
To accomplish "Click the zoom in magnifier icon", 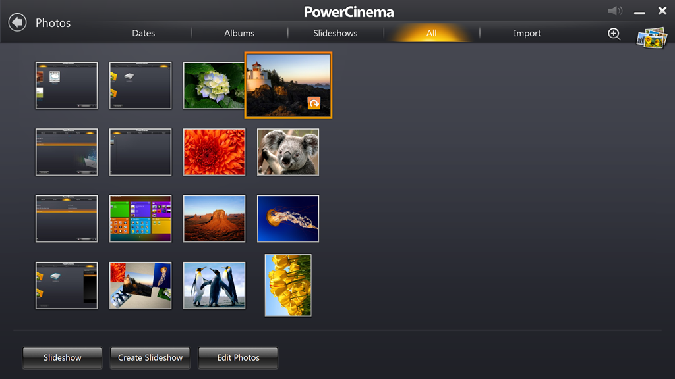I will pos(614,34).
